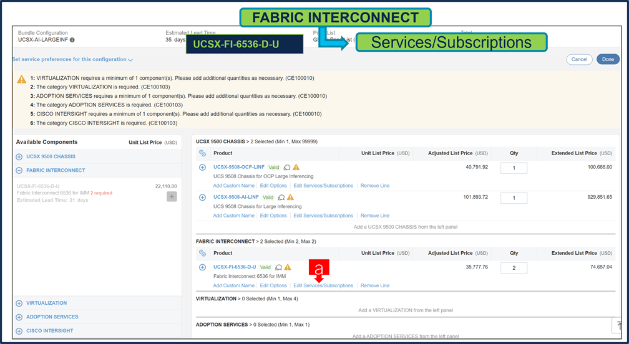Click the Done button
629x344 pixels.
(x=608, y=59)
